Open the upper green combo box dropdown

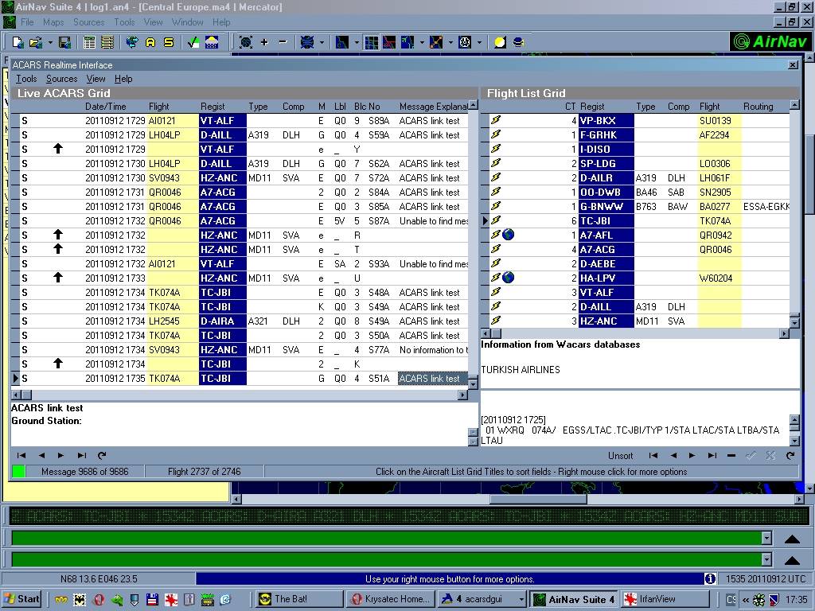(766, 539)
